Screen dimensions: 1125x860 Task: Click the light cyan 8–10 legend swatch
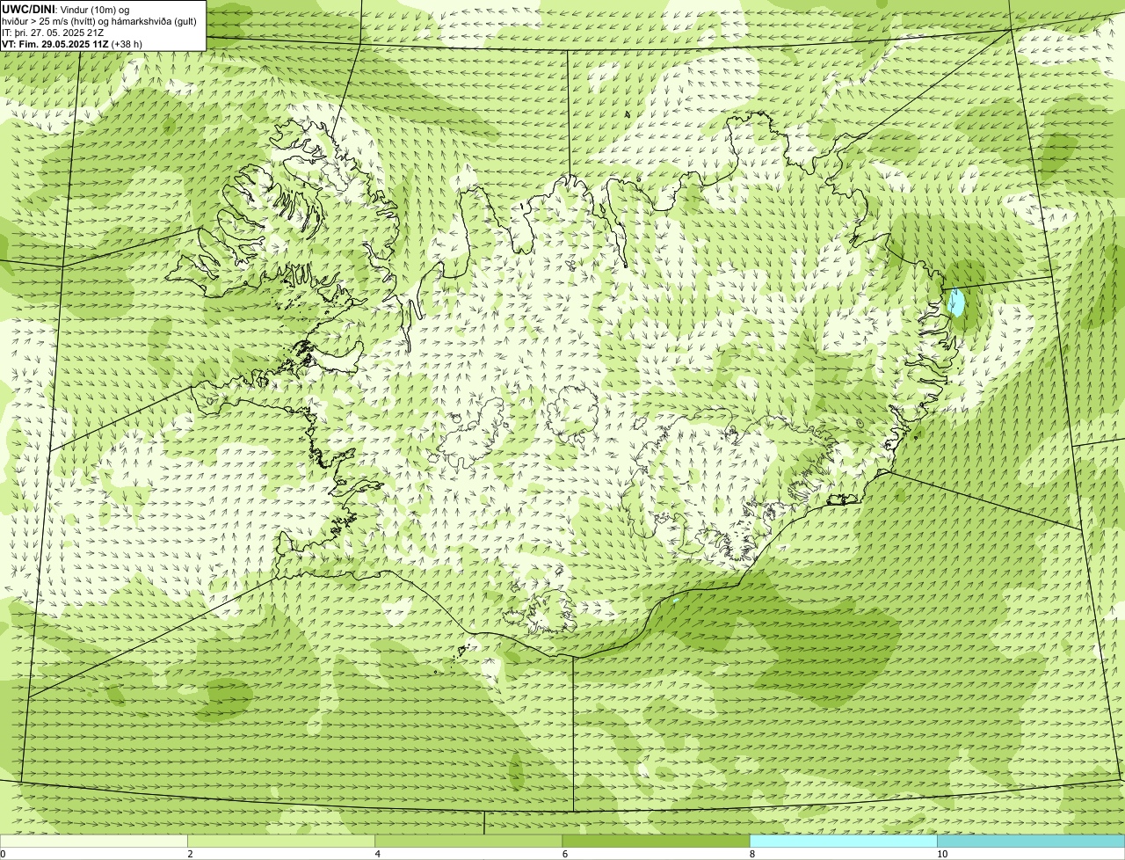click(843, 842)
